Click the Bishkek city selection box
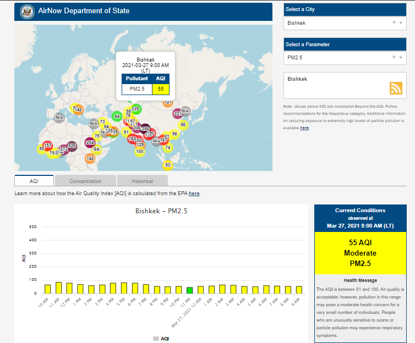This screenshot has height=343, width=415. point(337,23)
